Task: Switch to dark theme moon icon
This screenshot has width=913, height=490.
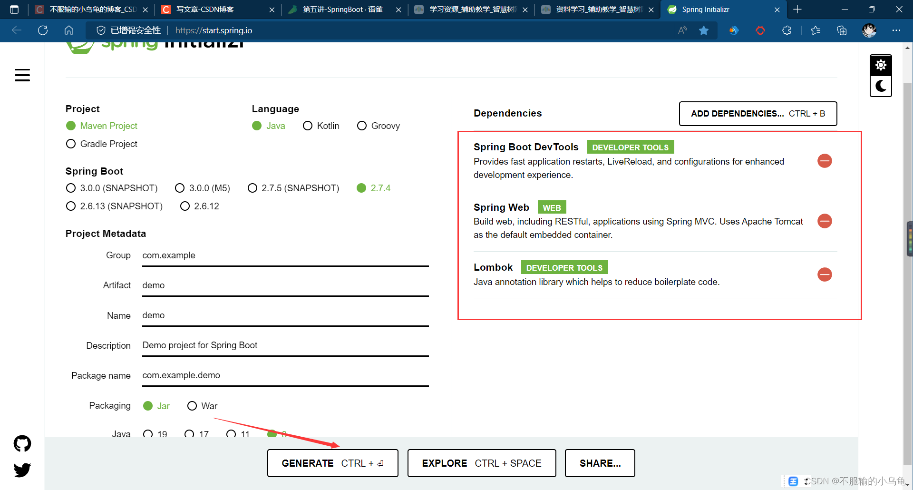Action: click(x=881, y=86)
